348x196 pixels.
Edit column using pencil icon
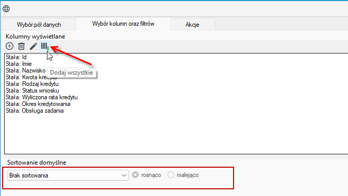point(34,46)
